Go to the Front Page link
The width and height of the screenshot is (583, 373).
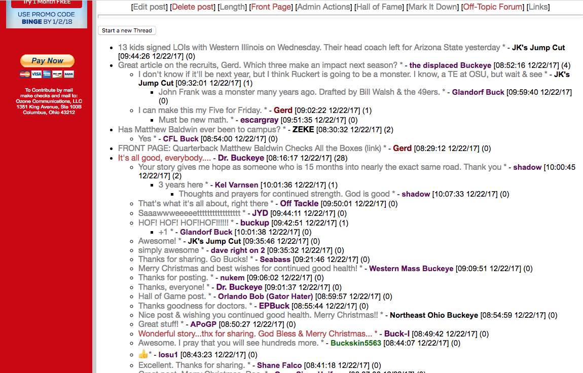coord(271,7)
